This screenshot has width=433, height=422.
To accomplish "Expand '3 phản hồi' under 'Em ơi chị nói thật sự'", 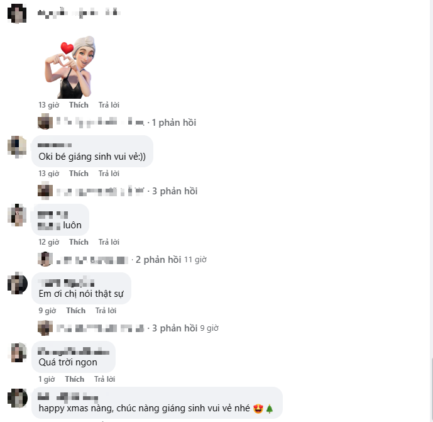I will (x=175, y=328).
